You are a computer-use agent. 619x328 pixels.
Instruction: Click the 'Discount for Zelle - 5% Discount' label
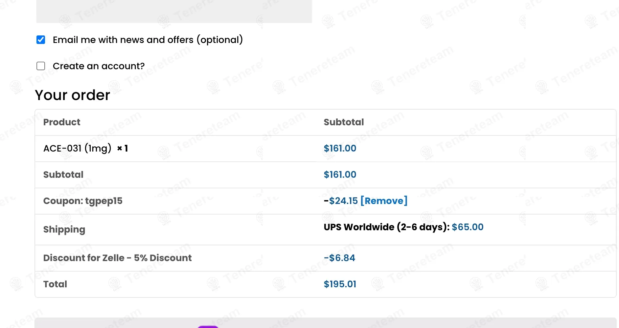(x=117, y=258)
